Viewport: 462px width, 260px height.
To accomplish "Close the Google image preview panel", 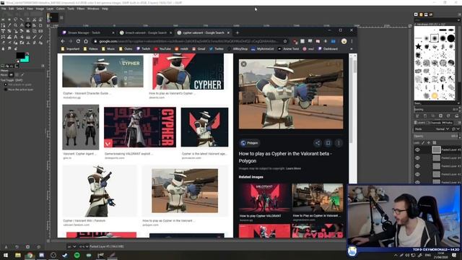I will 244,64.
